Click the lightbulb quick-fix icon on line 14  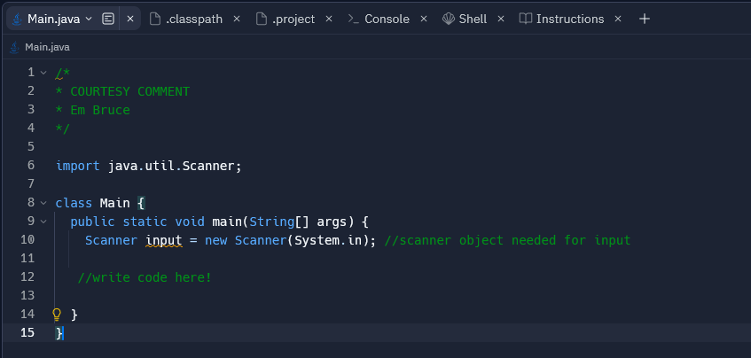[x=57, y=315]
